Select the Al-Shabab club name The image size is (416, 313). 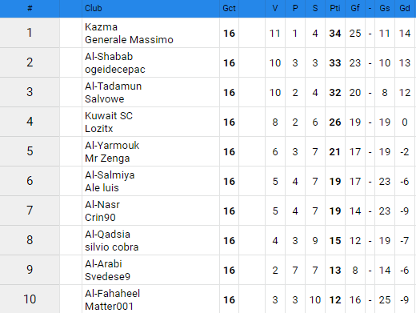[109, 57]
